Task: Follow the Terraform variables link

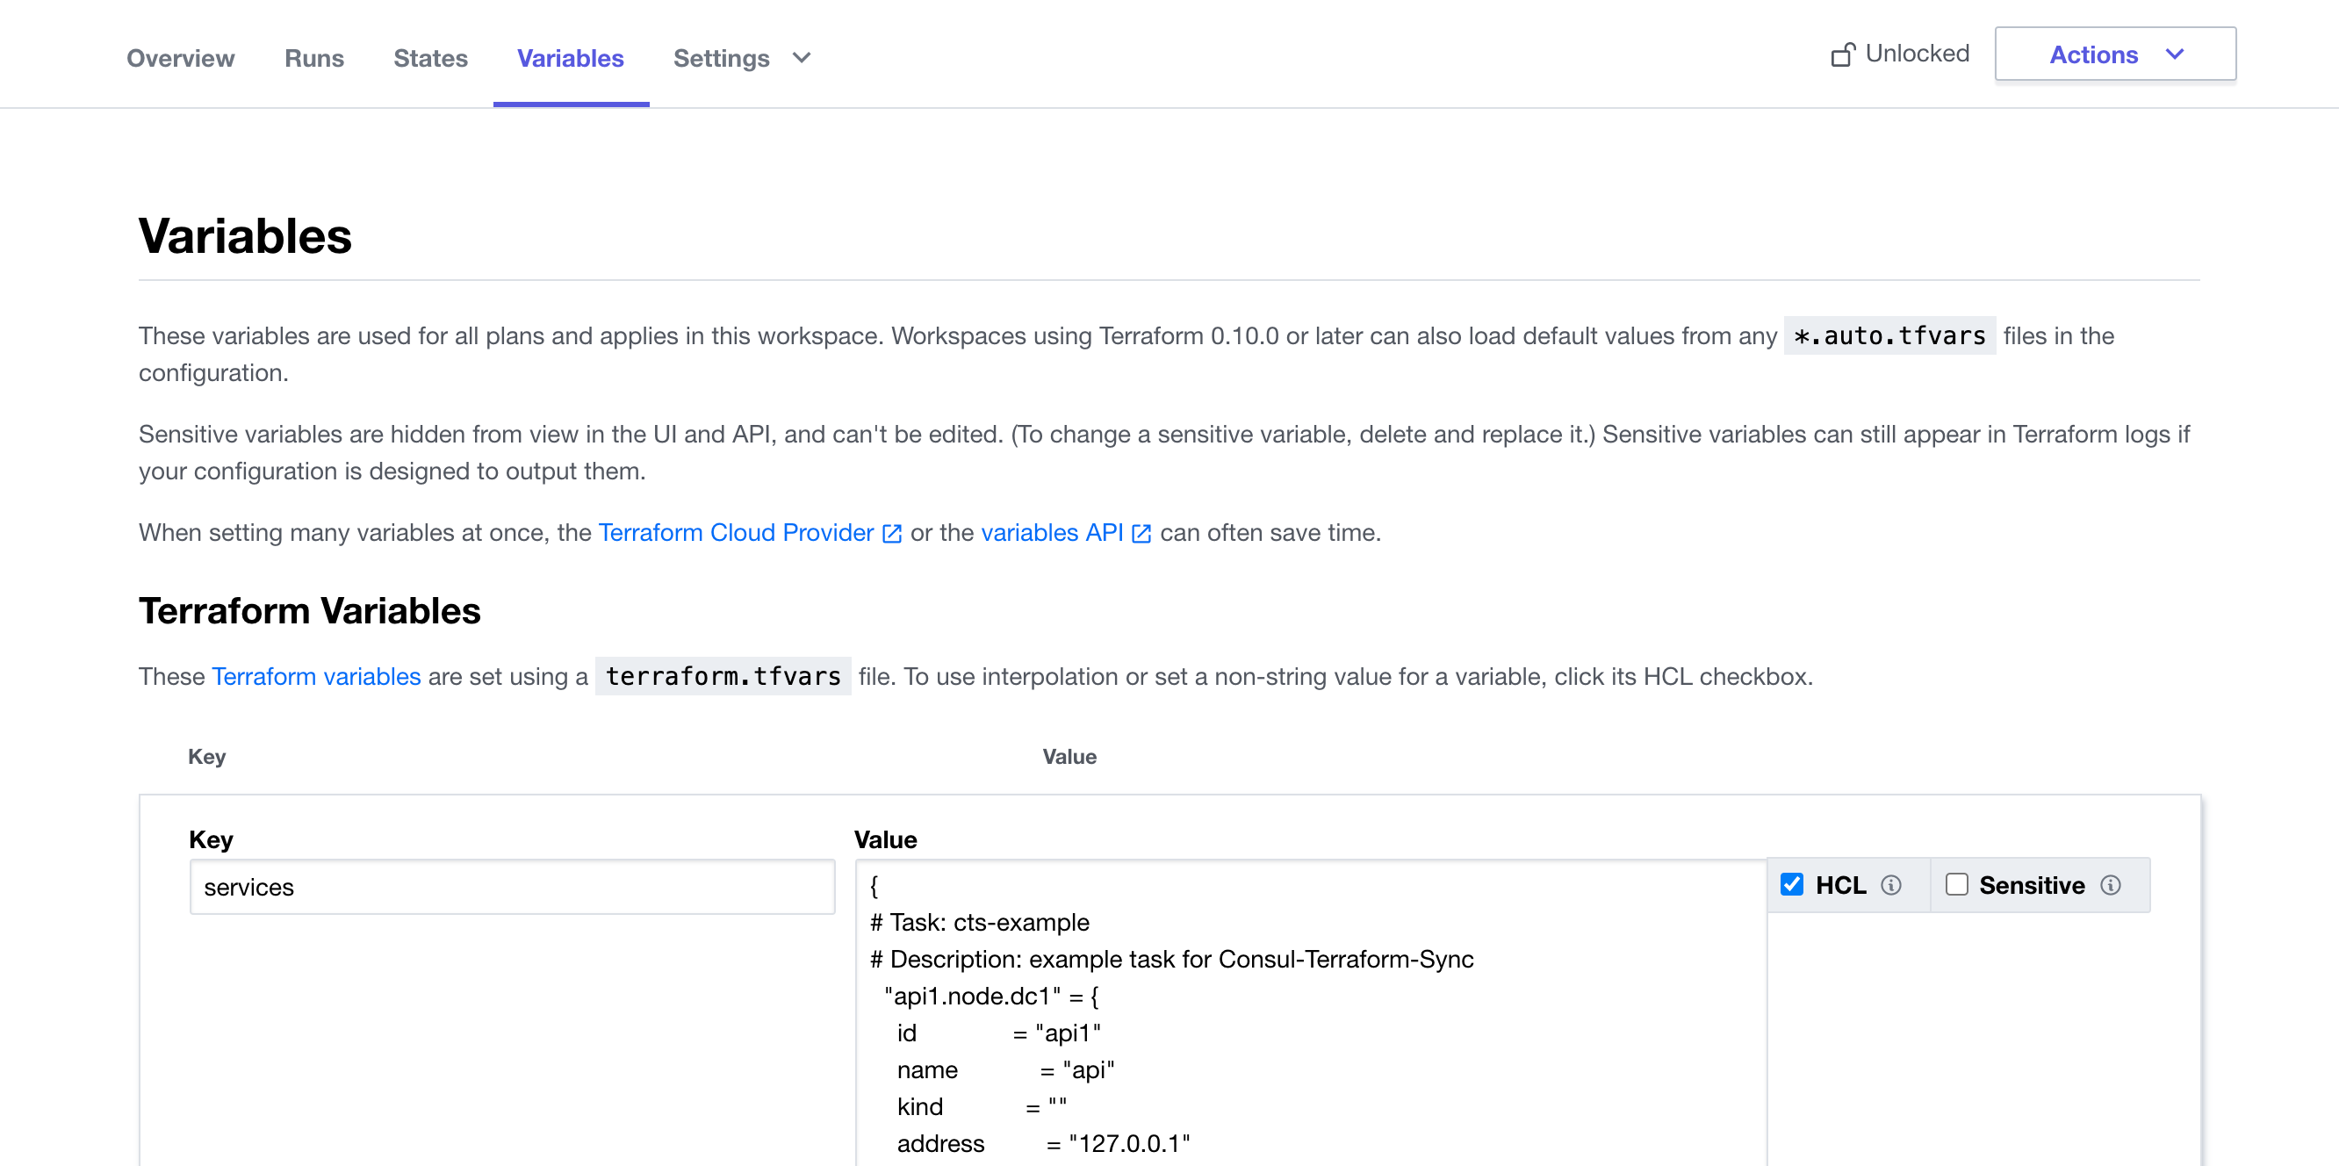Action: tap(316, 677)
